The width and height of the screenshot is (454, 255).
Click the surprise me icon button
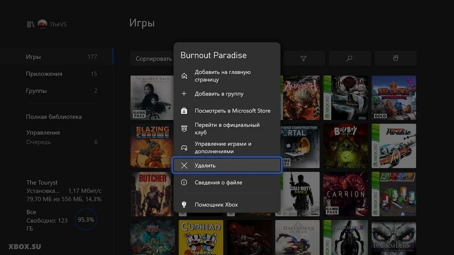pyautogui.click(x=395, y=58)
